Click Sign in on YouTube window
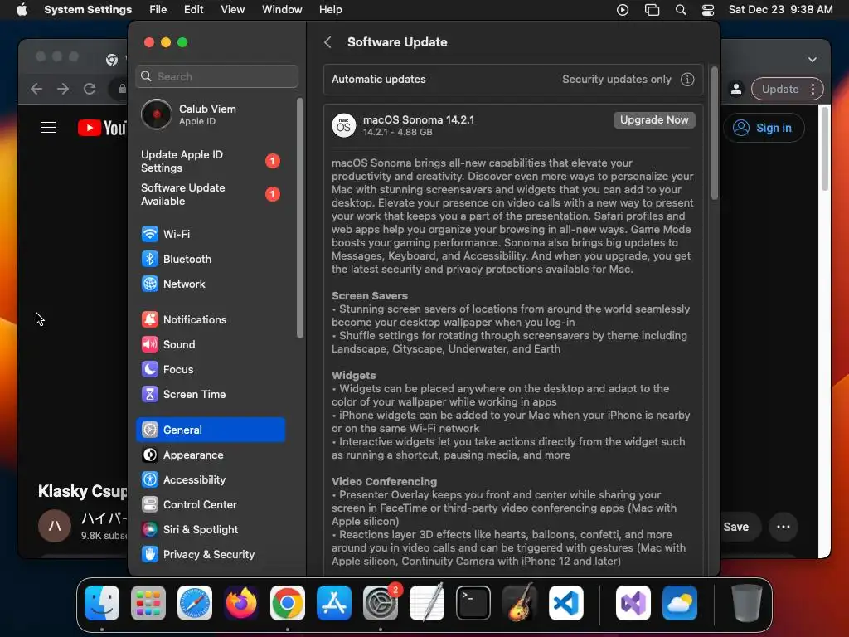The image size is (849, 637). pyautogui.click(x=764, y=128)
